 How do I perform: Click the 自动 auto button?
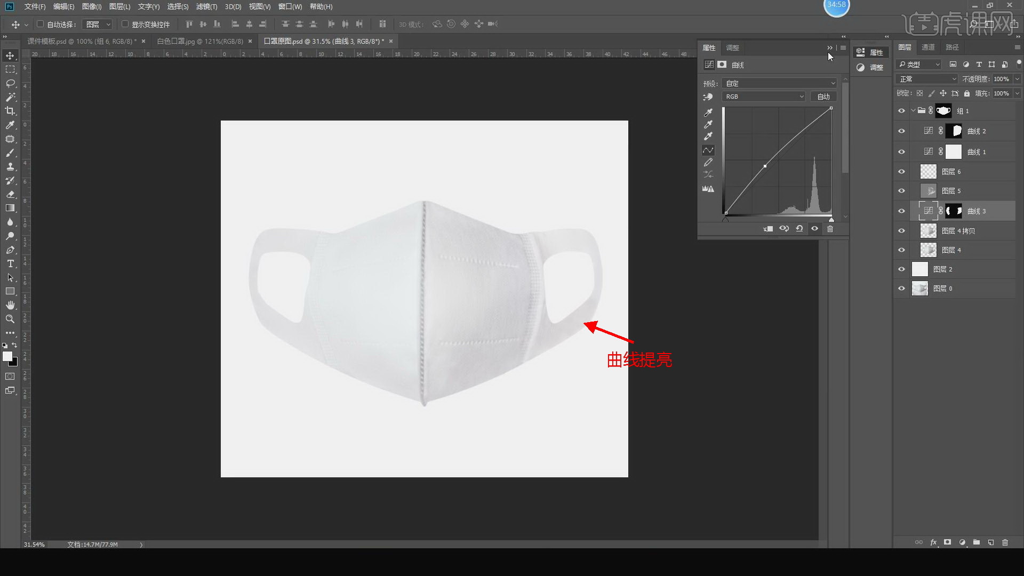(x=823, y=97)
